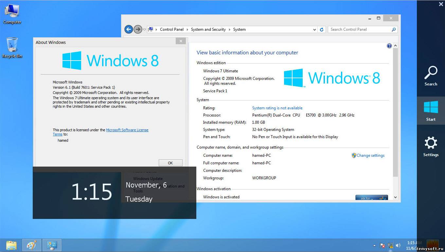The image size is (445, 252).
Task: Click the 'Windows 7 Ultimate' edition text
Action: point(221,71)
